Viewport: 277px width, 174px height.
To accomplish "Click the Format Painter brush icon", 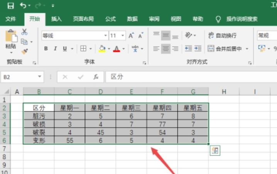I will 24,51.
